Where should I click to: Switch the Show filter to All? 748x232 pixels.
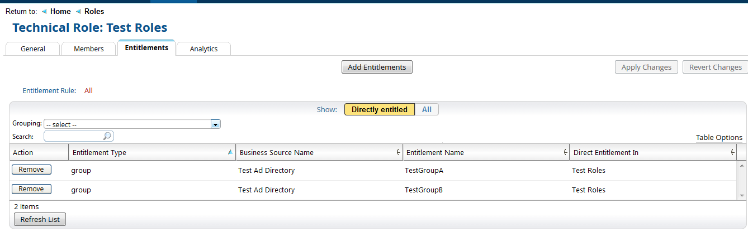pyautogui.click(x=427, y=110)
